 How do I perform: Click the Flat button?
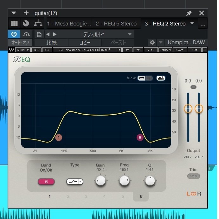coord(194,50)
